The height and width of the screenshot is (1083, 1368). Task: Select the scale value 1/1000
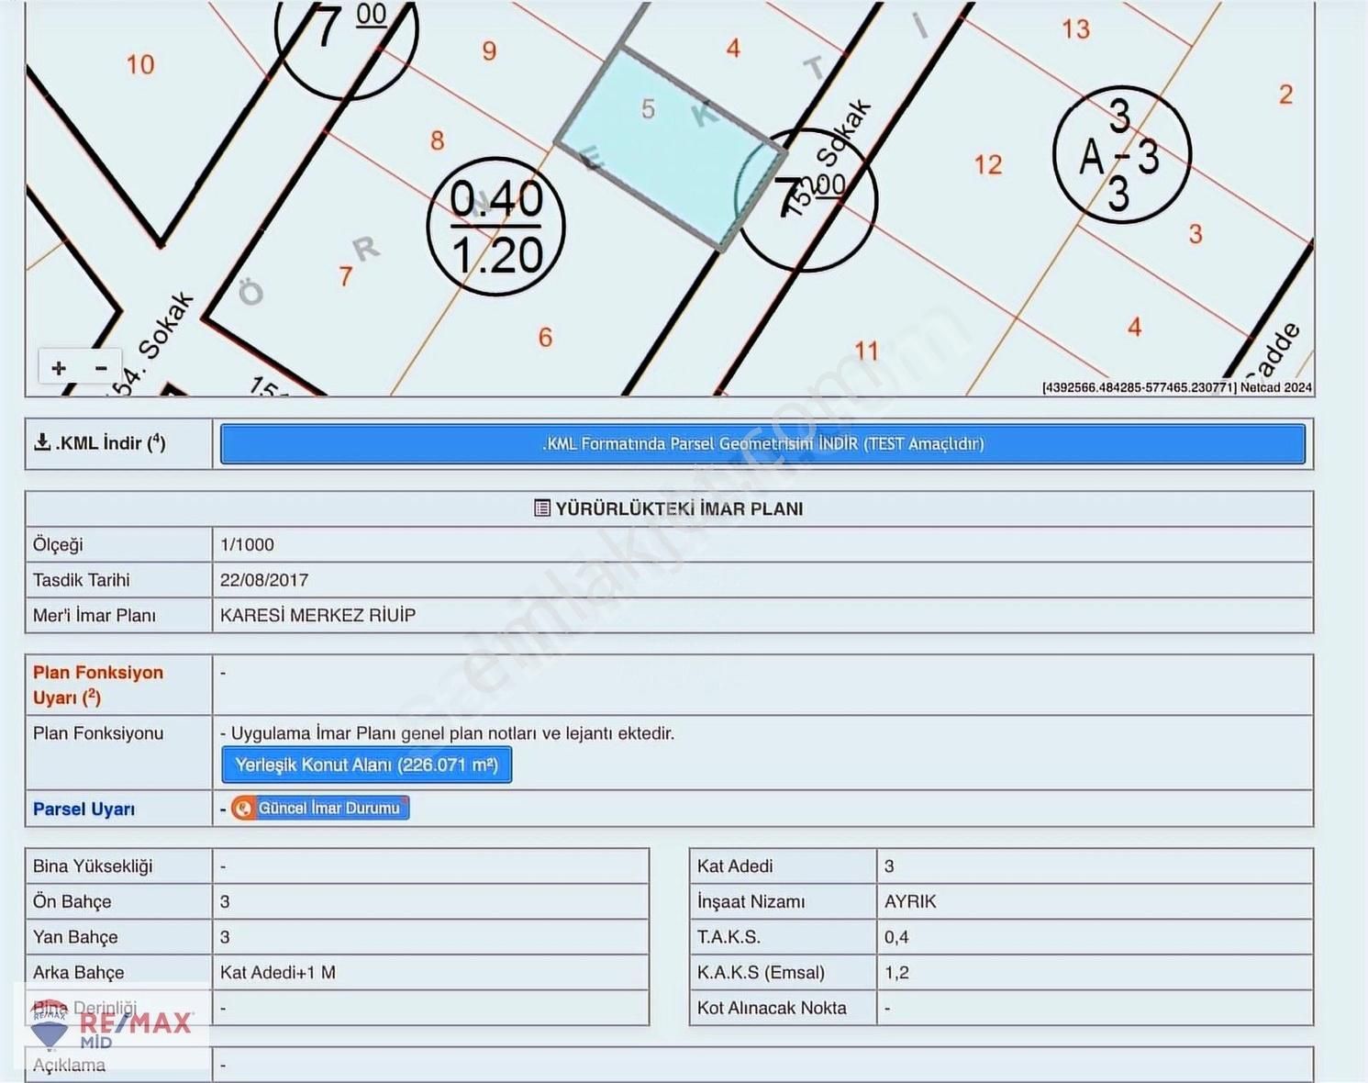coord(247,544)
